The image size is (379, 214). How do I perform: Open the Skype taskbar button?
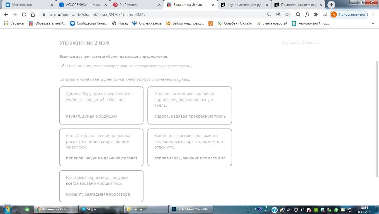[x=101, y=209]
